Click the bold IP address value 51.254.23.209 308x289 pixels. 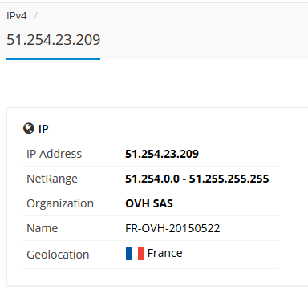(x=162, y=154)
